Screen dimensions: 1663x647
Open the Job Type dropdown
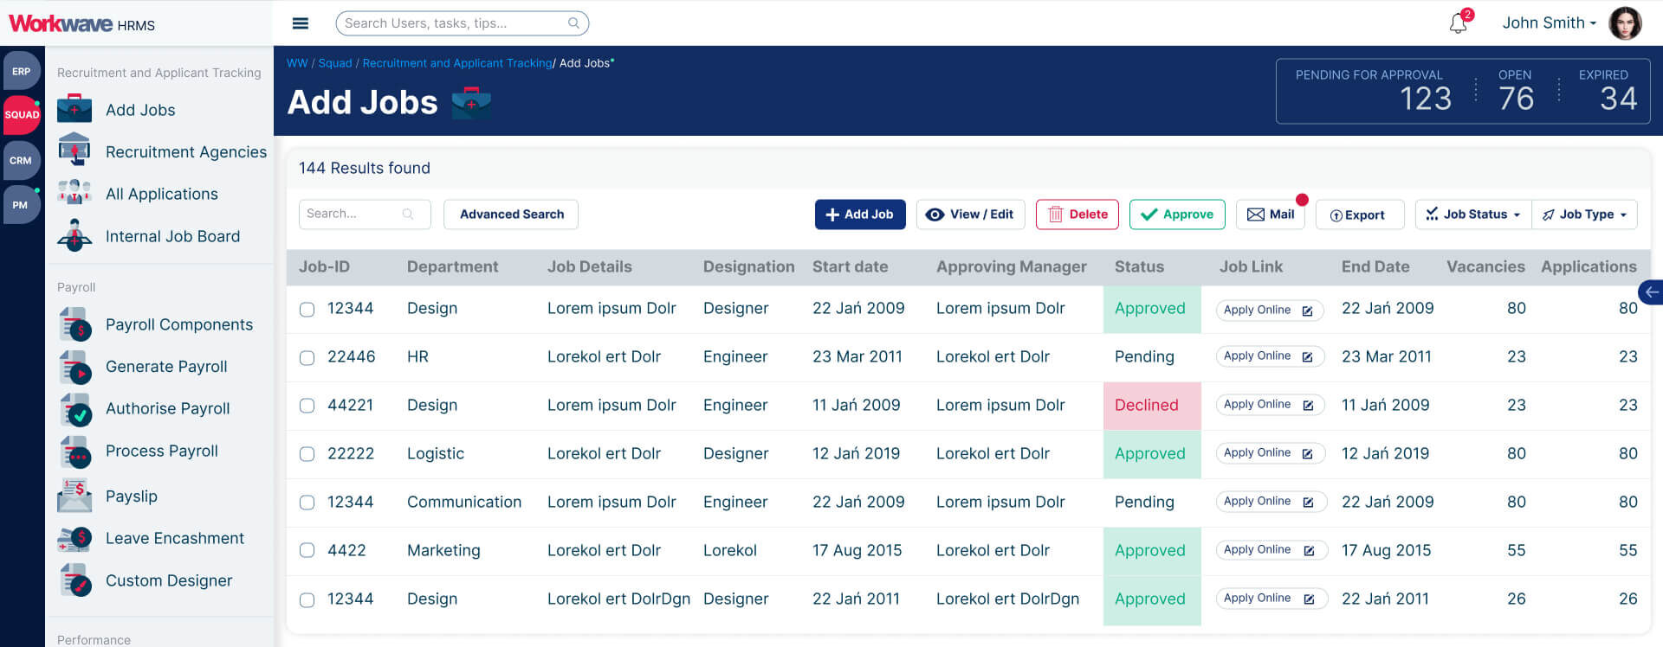coord(1584,215)
